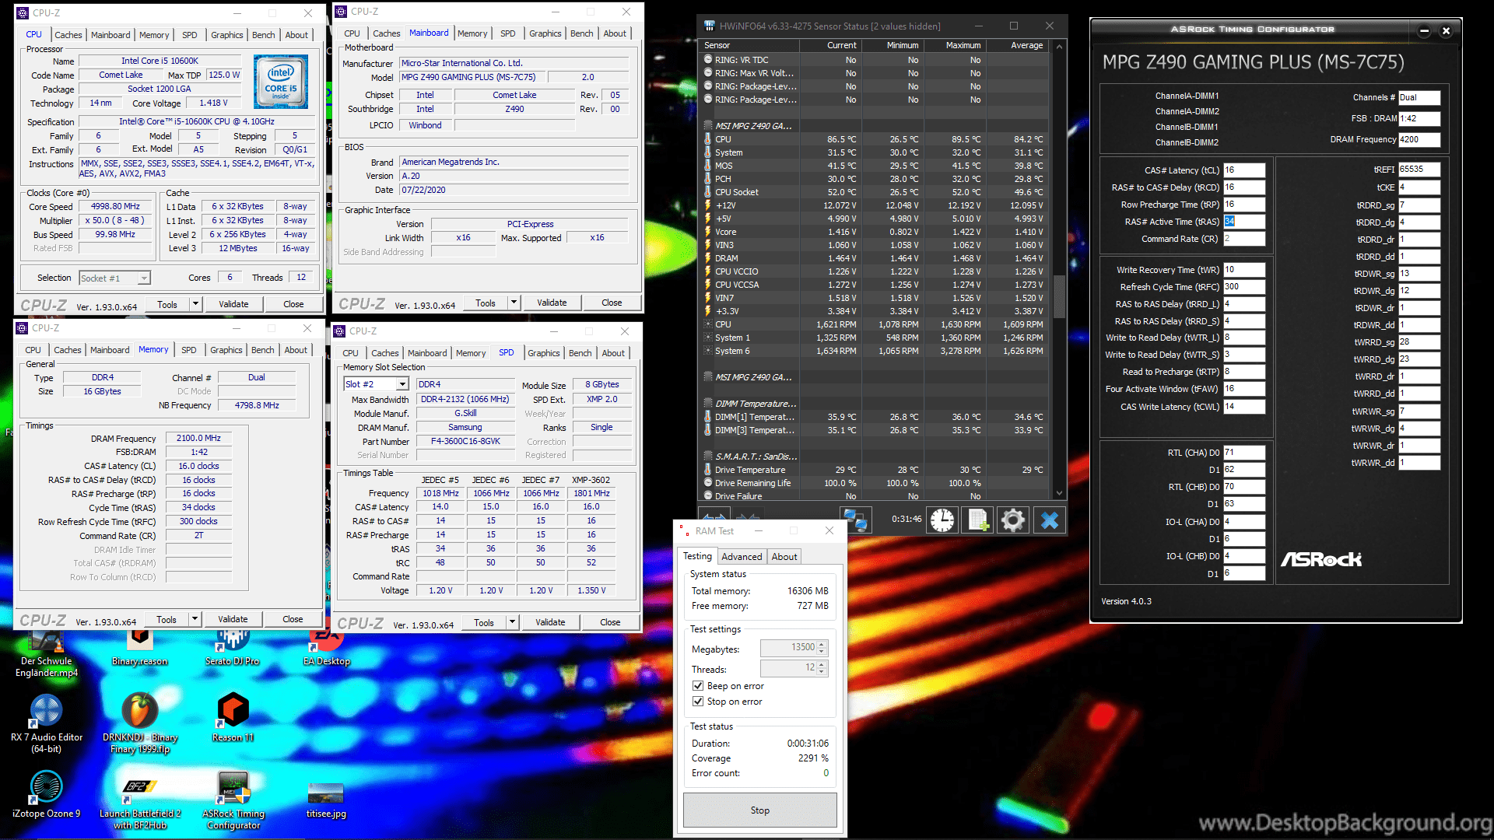Click the HWiNFO log file icon
Viewport: 1494px width, 840px height.
tap(977, 520)
